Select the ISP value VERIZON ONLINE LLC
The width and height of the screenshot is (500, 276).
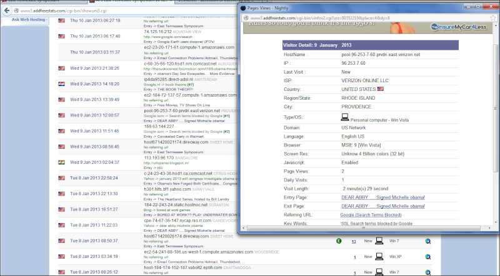click(365, 81)
